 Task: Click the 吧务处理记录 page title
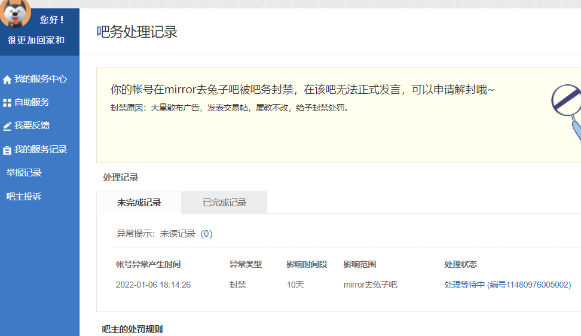tap(137, 32)
